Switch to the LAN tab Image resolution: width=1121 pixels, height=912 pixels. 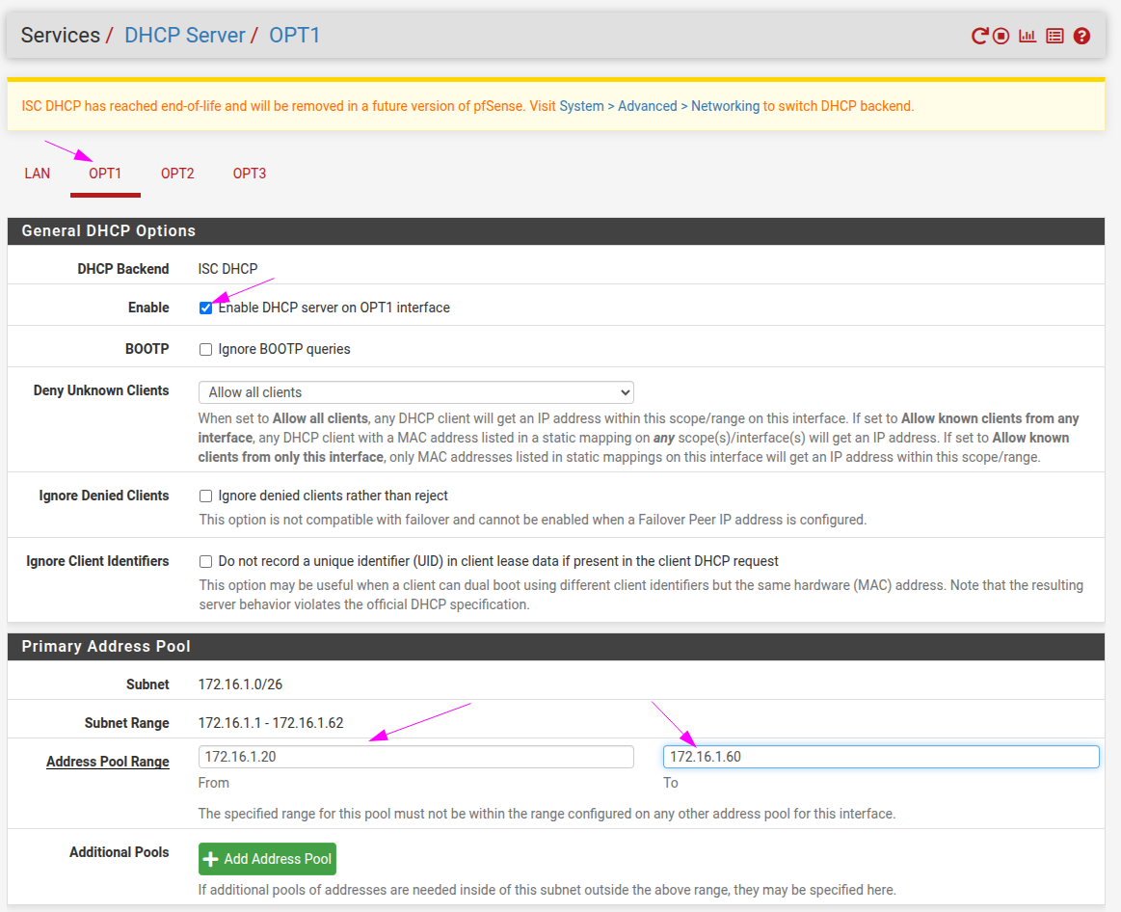click(38, 174)
